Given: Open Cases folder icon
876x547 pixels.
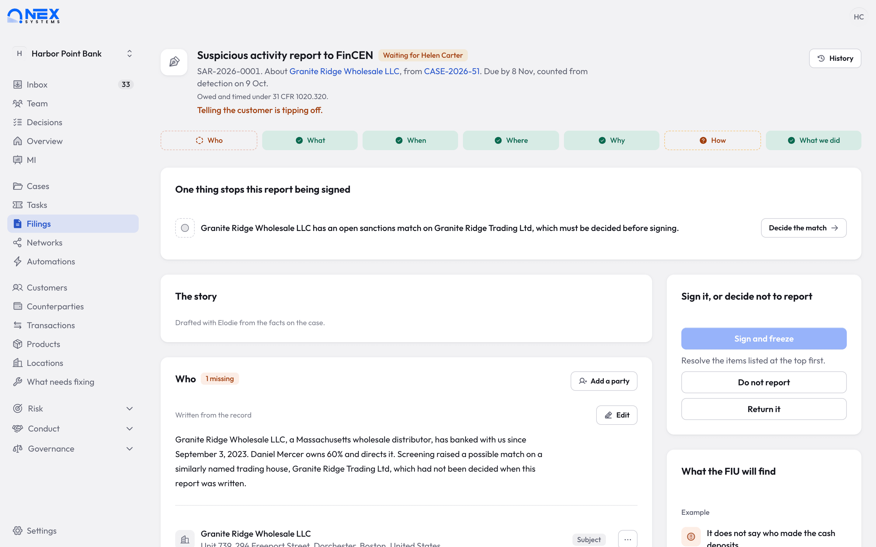Looking at the screenshot, I should coord(17,186).
